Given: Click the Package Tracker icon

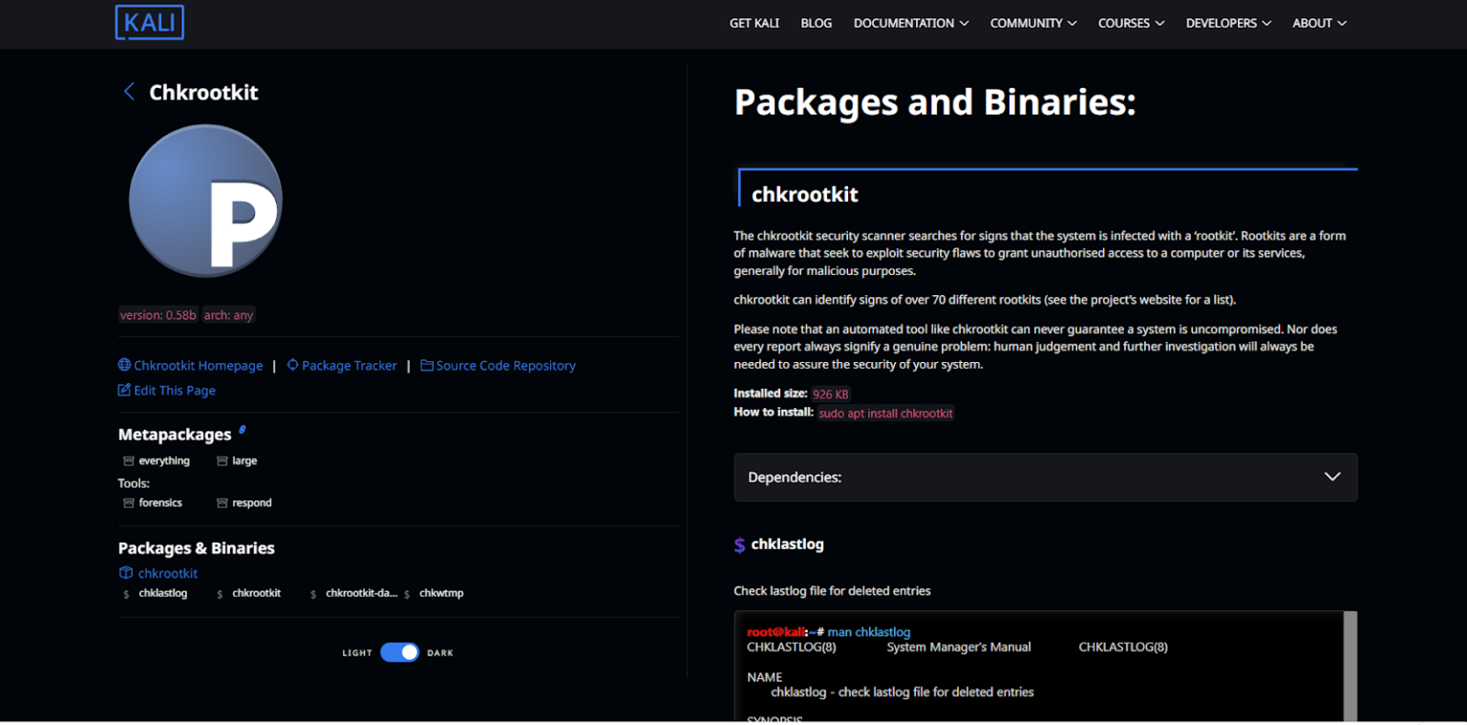Looking at the screenshot, I should click(x=292, y=365).
